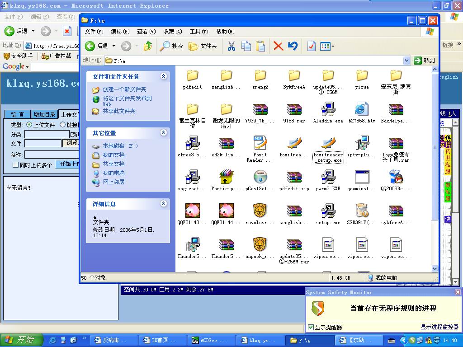This screenshot has height=347, width=463.
Task: Select the magicset installer file
Action: (x=192, y=181)
